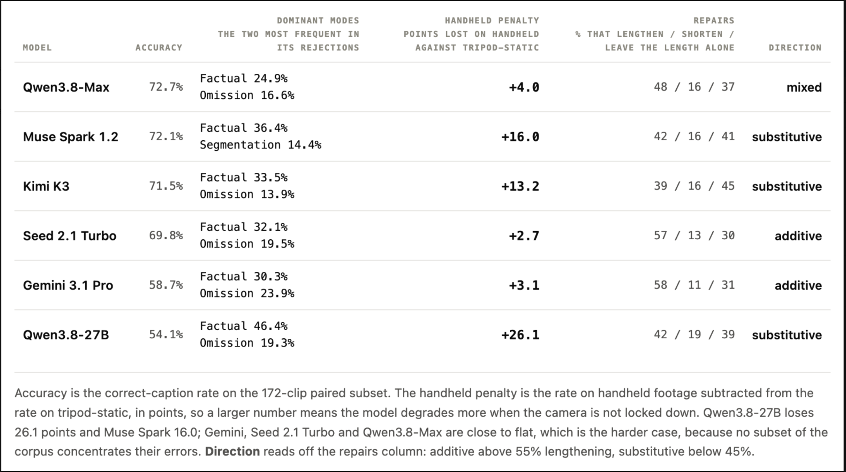This screenshot has width=846, height=472.
Task: Click the MODEL column header
Action: pos(37,47)
